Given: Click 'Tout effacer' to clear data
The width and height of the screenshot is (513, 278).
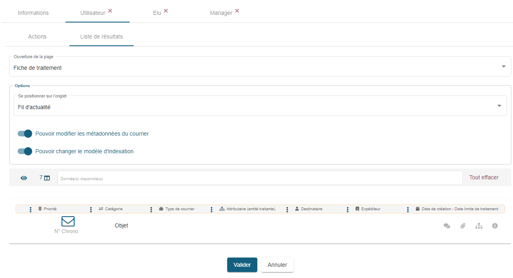Looking at the screenshot, I should (x=484, y=177).
